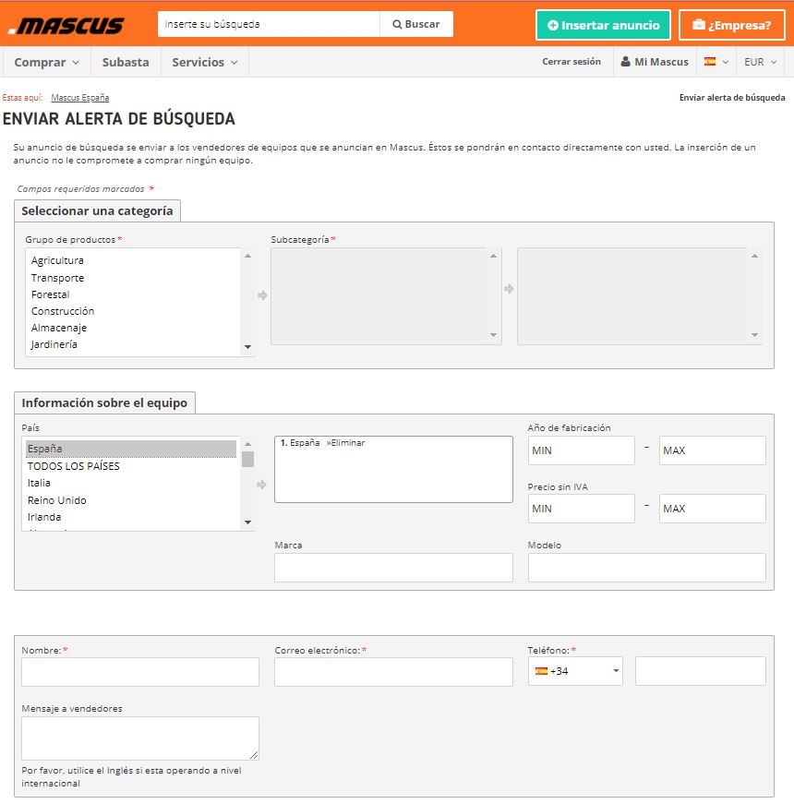Click arrow icon between subcategory lists
The width and height of the screenshot is (794, 804).
pos(509,289)
